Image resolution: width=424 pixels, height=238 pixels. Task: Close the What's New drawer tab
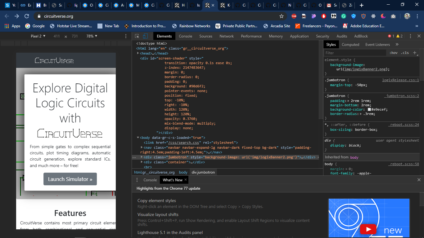pyautogui.click(x=186, y=180)
